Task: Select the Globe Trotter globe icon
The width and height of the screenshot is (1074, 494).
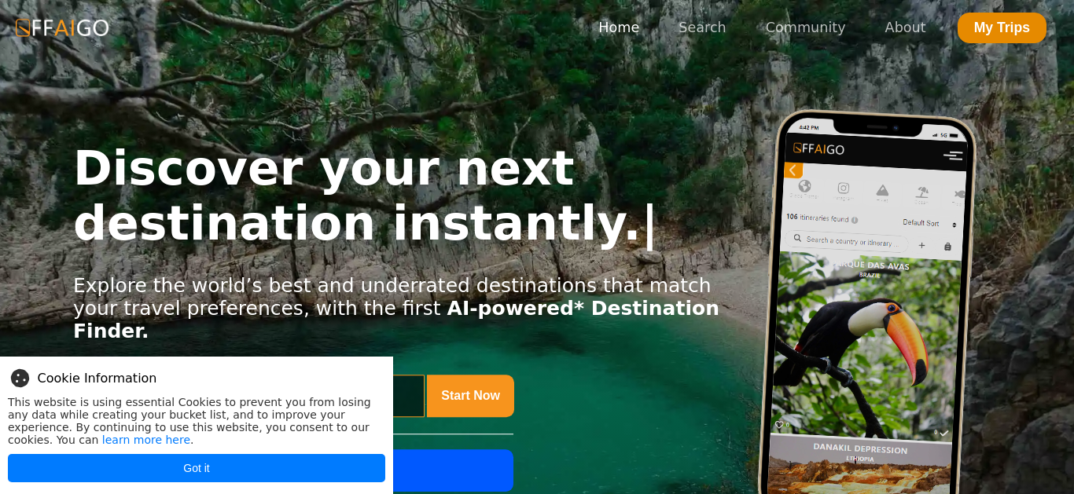Action: click(804, 186)
